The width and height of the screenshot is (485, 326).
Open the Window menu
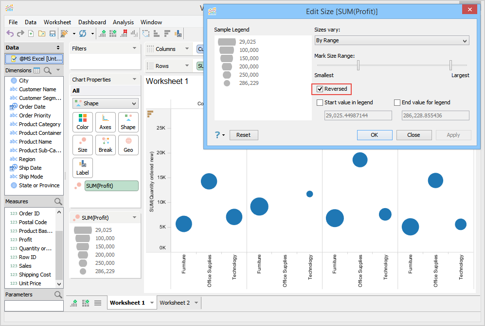pos(151,22)
